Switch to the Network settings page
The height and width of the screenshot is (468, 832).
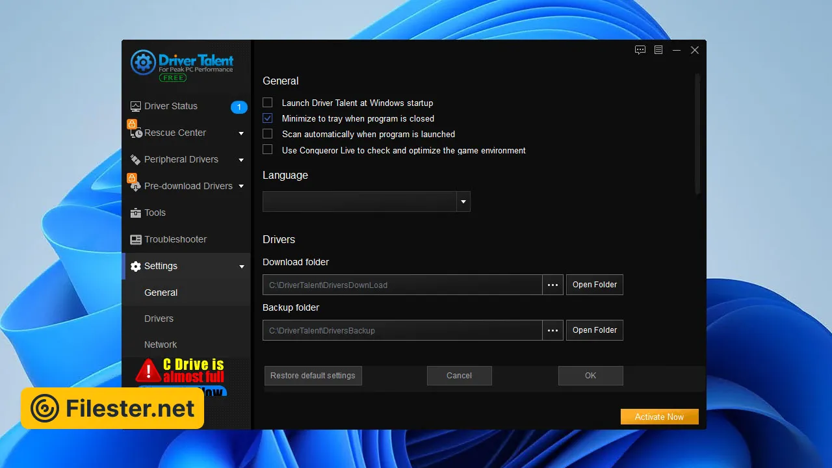tap(161, 344)
